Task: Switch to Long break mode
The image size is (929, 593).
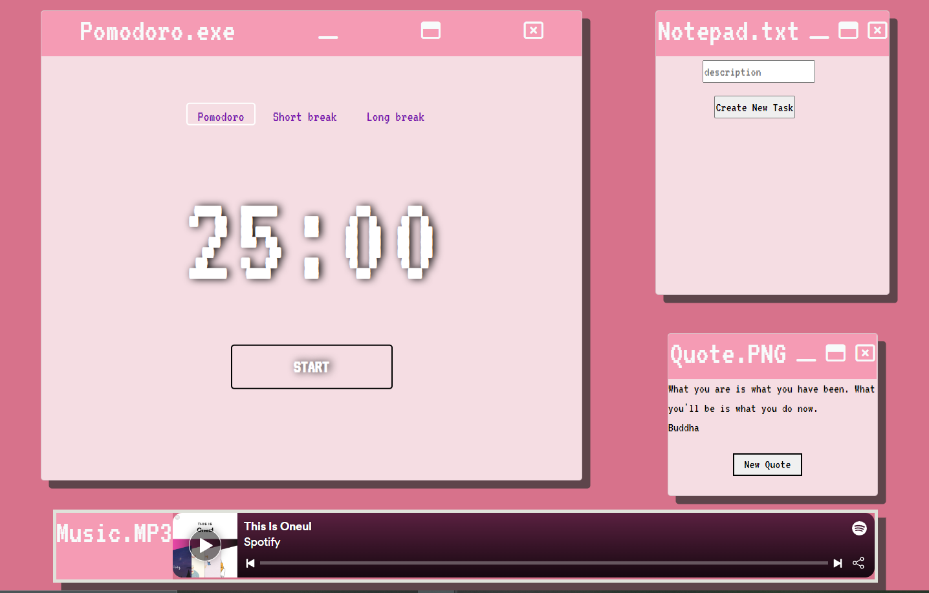Action: [395, 117]
